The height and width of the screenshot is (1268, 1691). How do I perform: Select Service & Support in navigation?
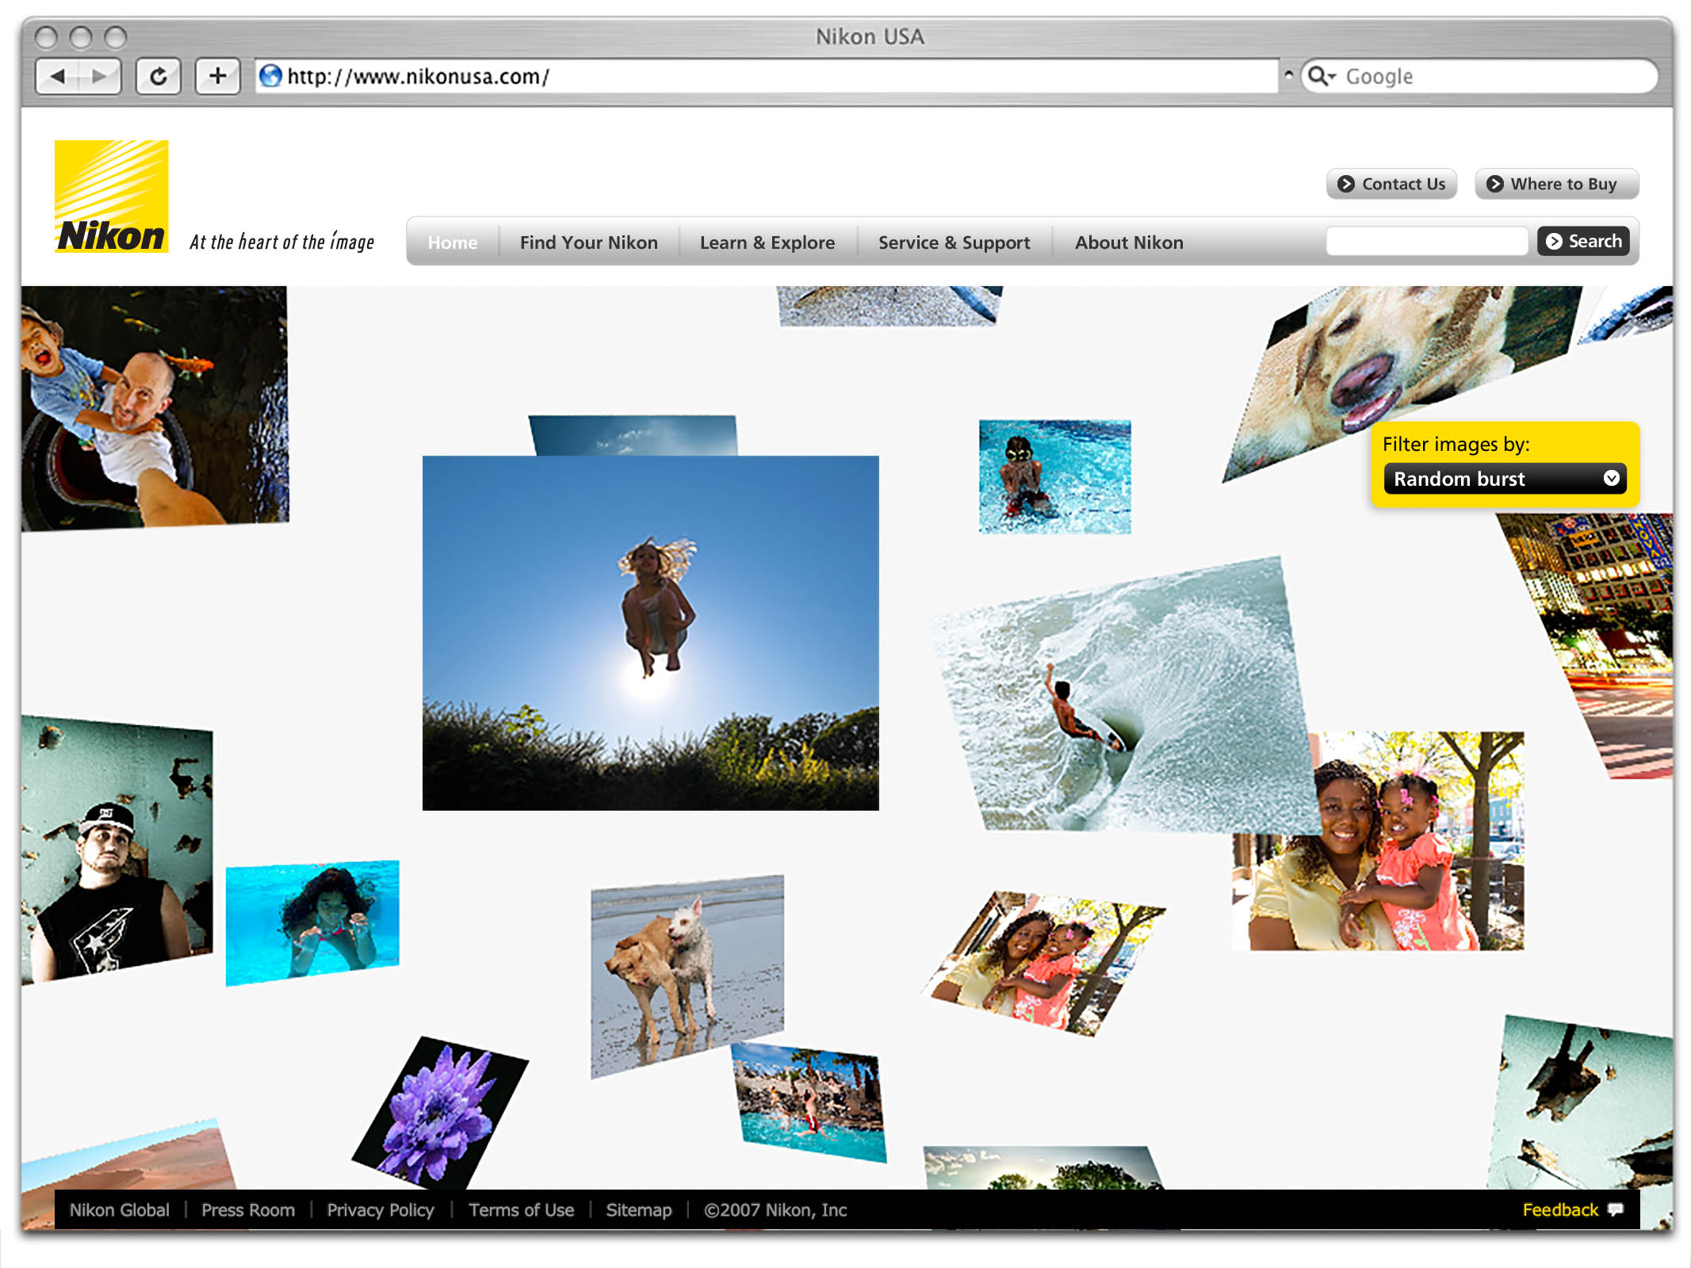coord(954,243)
